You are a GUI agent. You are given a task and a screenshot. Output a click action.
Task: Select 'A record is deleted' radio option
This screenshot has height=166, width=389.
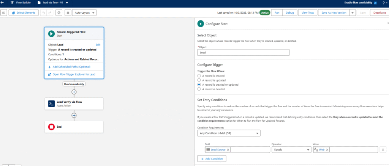[199, 89]
